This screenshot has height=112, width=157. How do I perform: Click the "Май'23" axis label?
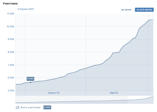(x=114, y=93)
